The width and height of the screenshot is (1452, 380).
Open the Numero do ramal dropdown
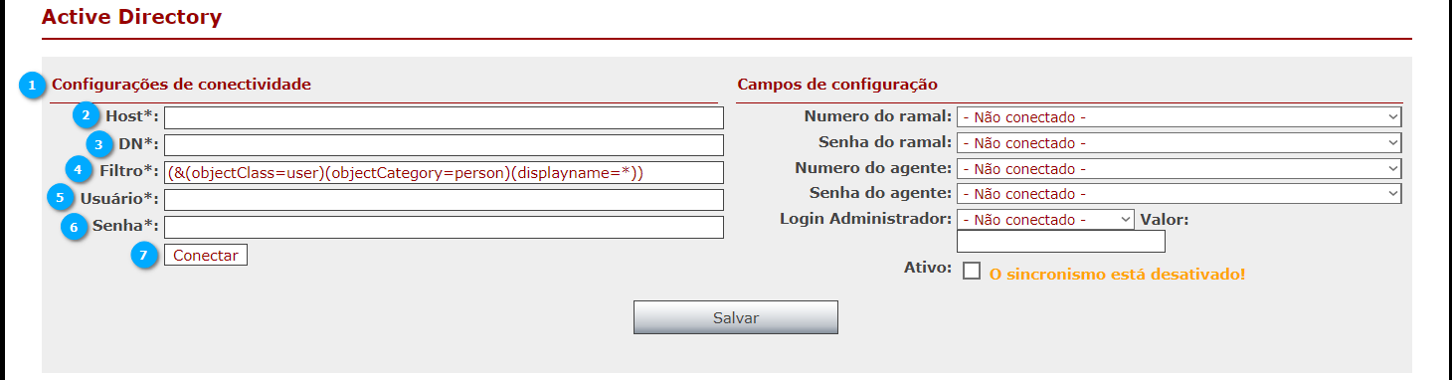tap(1180, 117)
